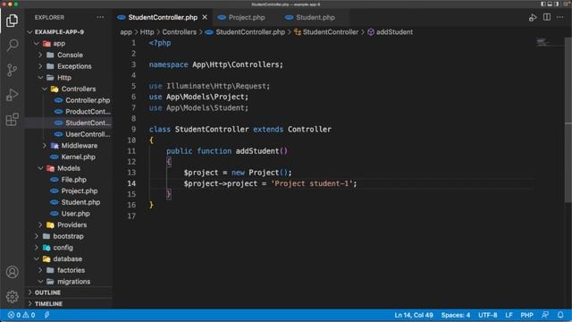Switch to the Student.php tab
Screen dimensions: 572x322
tap(315, 17)
